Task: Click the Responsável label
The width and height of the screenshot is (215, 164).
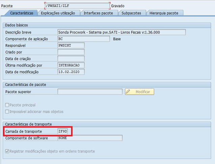Action: (x=16, y=46)
